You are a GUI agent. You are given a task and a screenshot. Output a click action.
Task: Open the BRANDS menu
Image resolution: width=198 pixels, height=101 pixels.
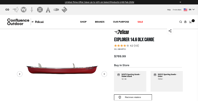click(100, 22)
